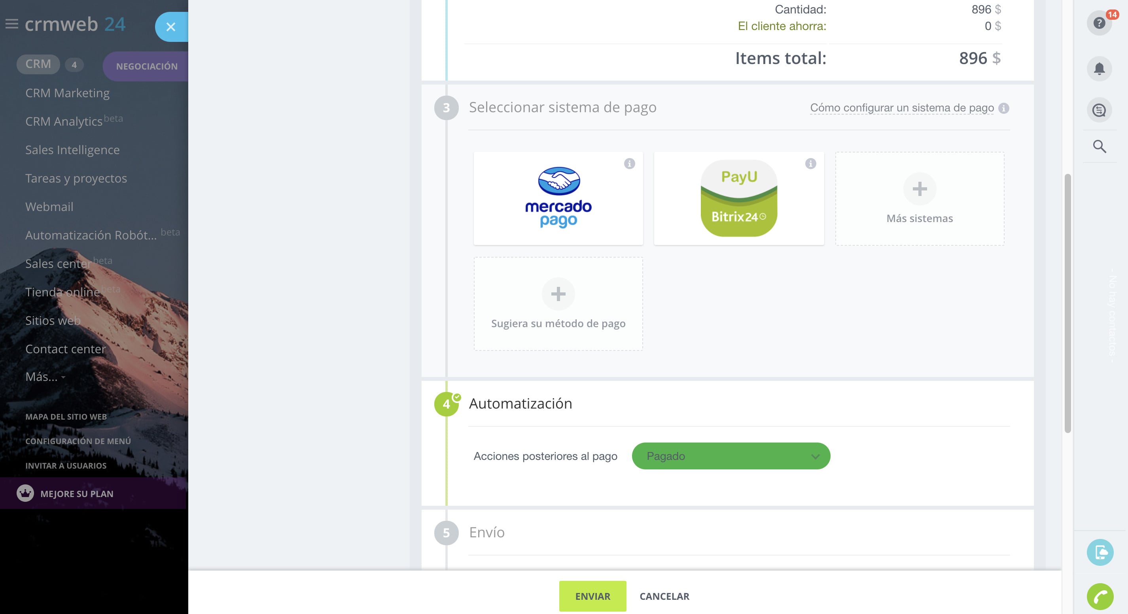Open CRM Marketing in sidebar
Screen dimensions: 1128x614
pyautogui.click(x=67, y=93)
